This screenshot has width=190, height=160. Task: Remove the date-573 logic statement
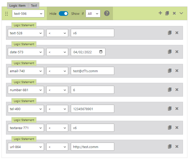[177, 52]
